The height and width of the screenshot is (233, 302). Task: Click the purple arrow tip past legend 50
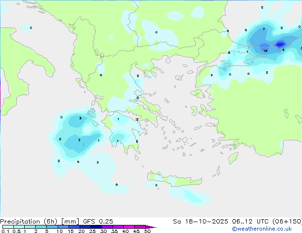[151, 227]
